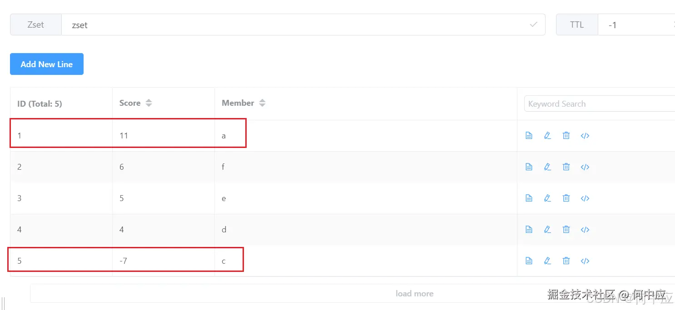Click the view detail icon for member a
The width and height of the screenshot is (675, 310).
coord(529,136)
